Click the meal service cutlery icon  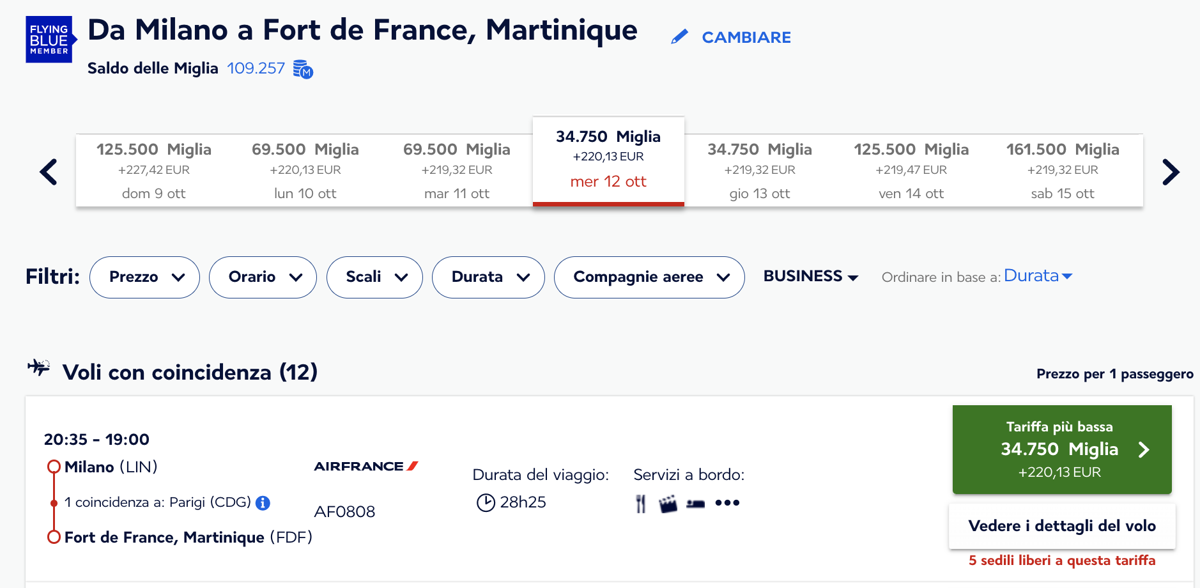click(640, 504)
